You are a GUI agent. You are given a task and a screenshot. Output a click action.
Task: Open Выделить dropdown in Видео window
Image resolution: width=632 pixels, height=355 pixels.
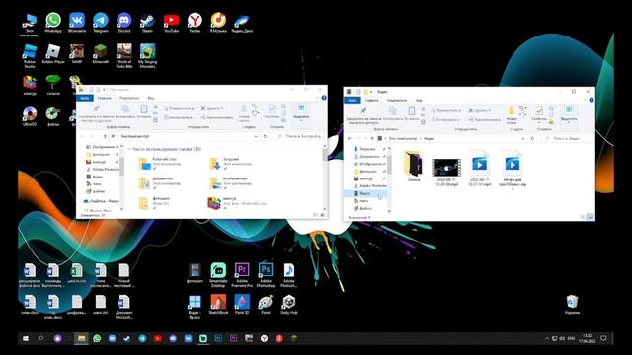pyautogui.click(x=569, y=114)
